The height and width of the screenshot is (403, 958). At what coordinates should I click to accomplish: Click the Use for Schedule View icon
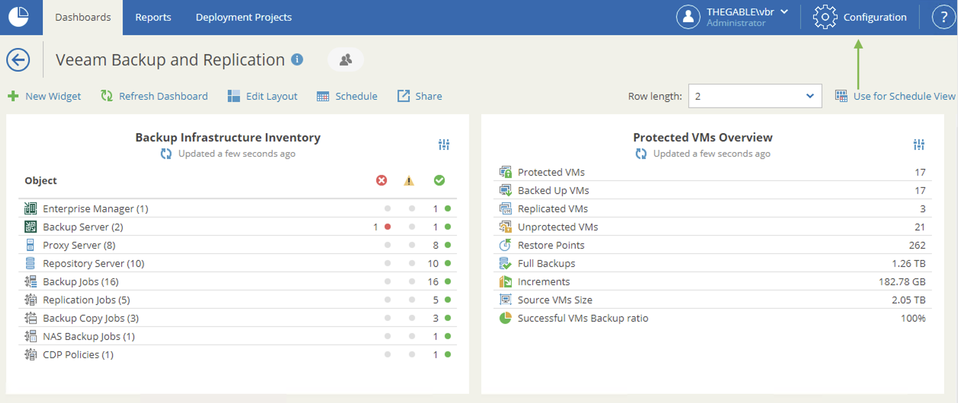click(841, 96)
